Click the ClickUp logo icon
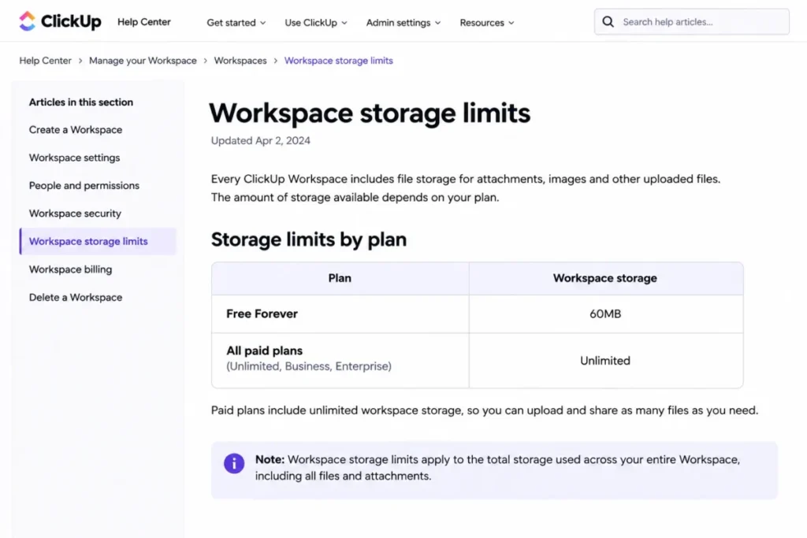The width and height of the screenshot is (807, 538). [x=28, y=21]
